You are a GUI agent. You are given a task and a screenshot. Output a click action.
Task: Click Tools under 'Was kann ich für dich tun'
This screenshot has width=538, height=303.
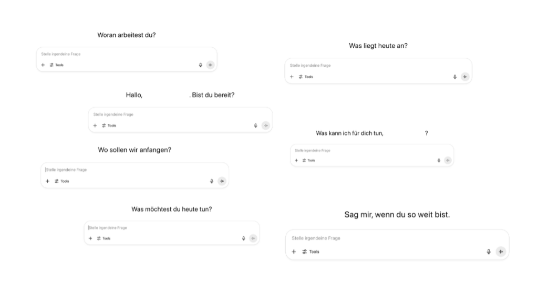[308, 160]
